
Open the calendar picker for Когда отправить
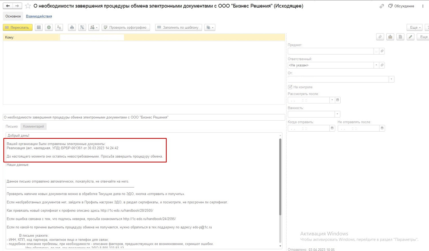[332, 128]
